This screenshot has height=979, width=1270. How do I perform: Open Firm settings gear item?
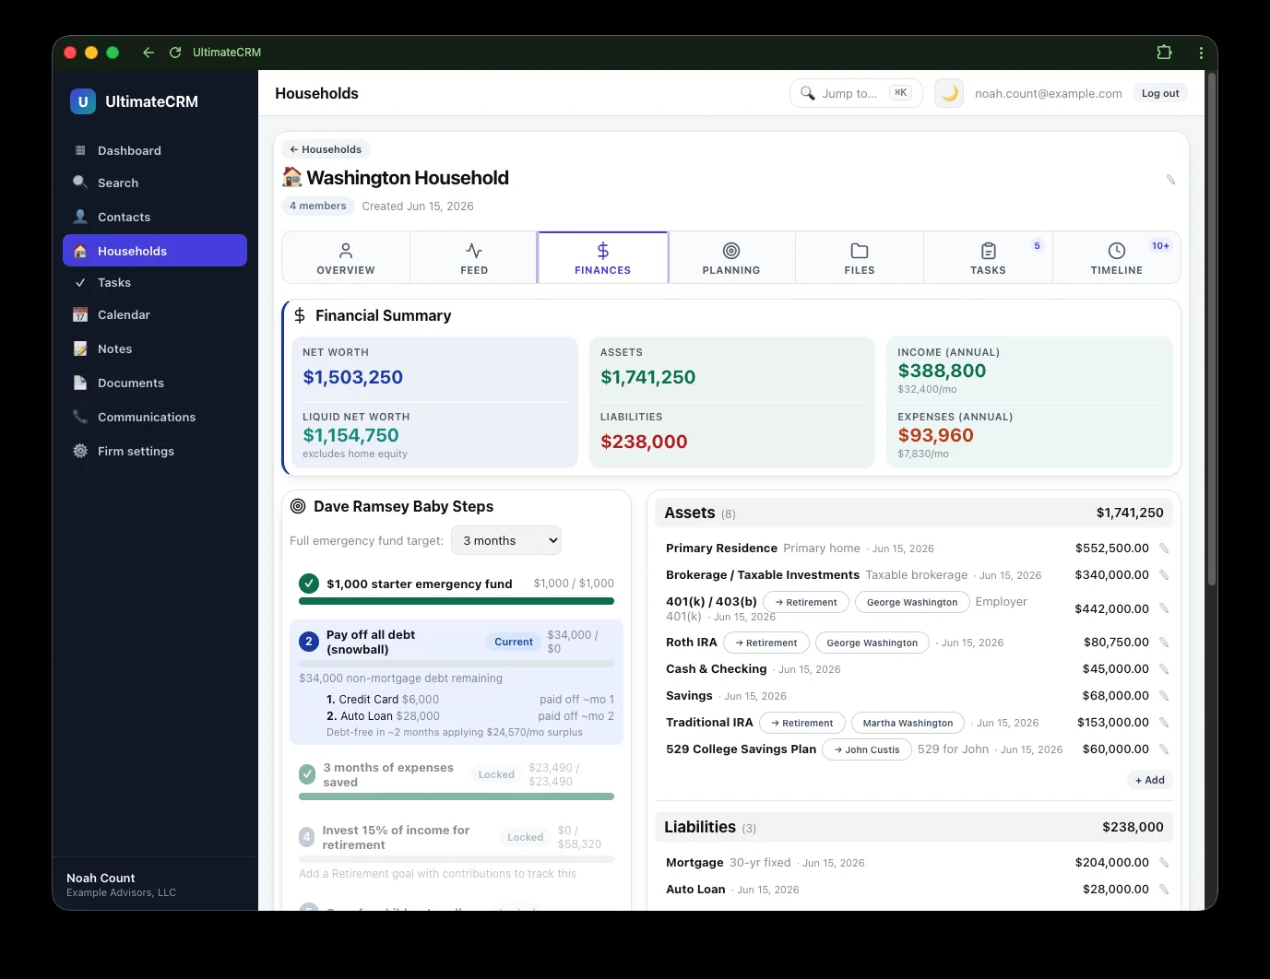pos(155,451)
